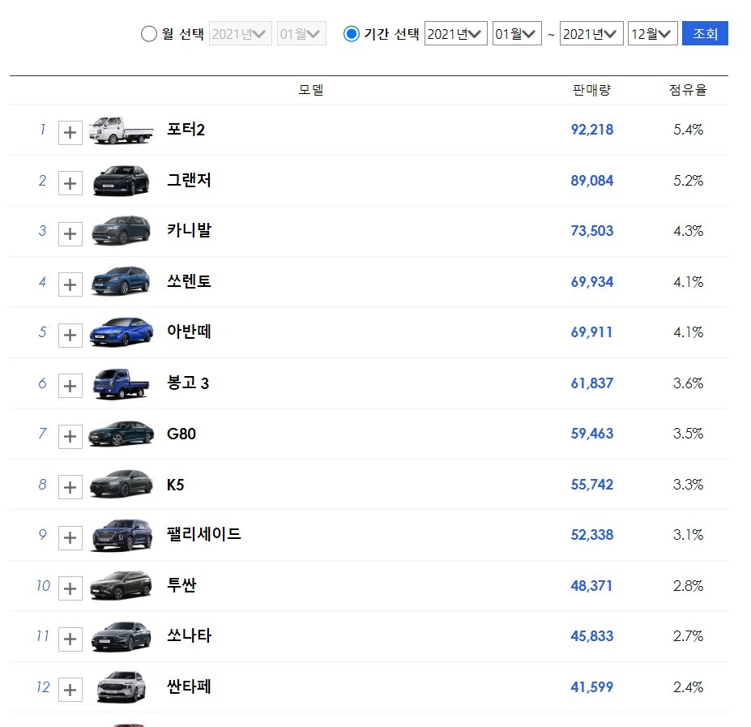
Task: Click the G80 sedan thumbnail image
Action: [x=122, y=434]
